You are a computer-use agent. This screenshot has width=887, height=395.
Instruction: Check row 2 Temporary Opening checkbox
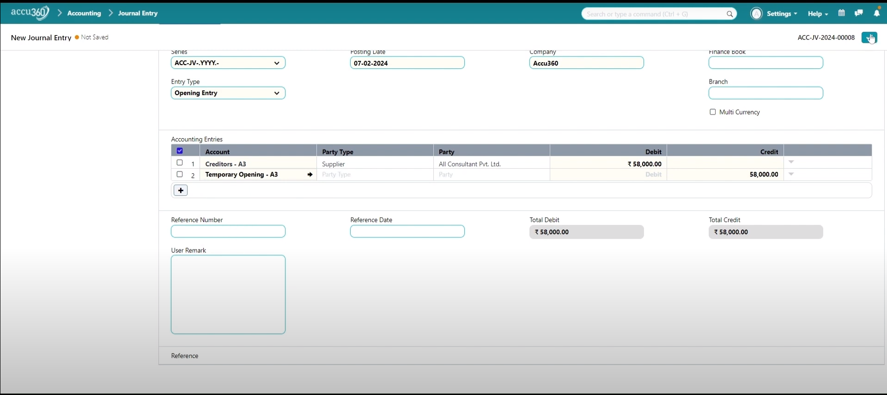[180, 174]
